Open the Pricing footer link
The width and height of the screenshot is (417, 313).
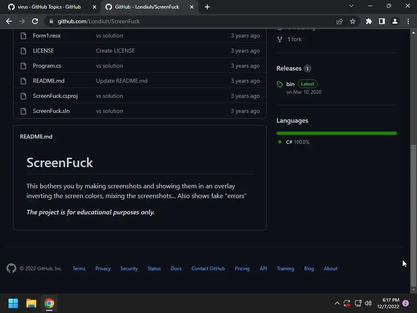click(242, 269)
